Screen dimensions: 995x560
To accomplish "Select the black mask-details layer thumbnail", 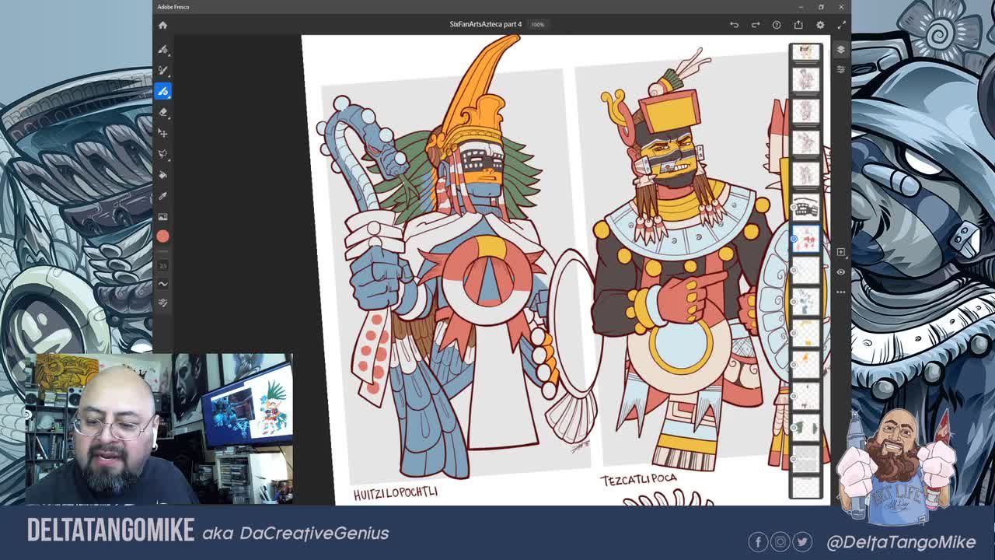I will 805,207.
